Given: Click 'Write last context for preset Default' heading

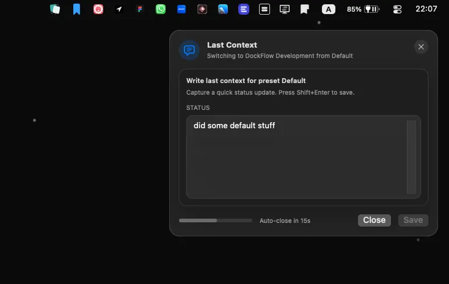Looking at the screenshot, I should coord(246,81).
